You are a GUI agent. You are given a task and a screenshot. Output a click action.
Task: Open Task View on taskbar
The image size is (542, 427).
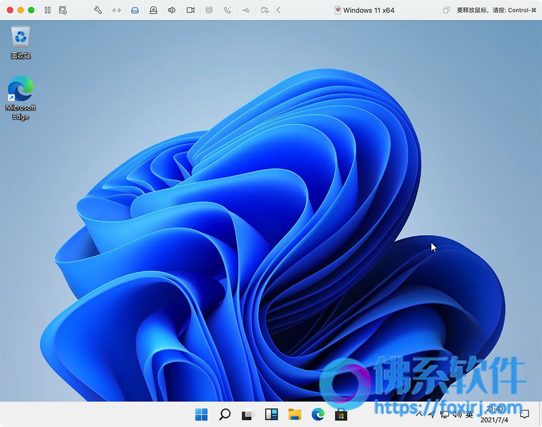(248, 414)
